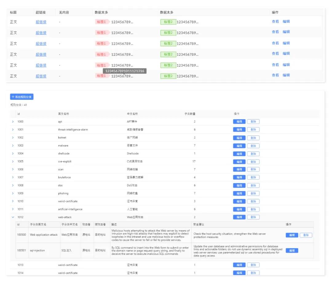This screenshot has height=283, width=332.
Task: Click 编辑 button for 1003 malware
Action: (x=239, y=145)
